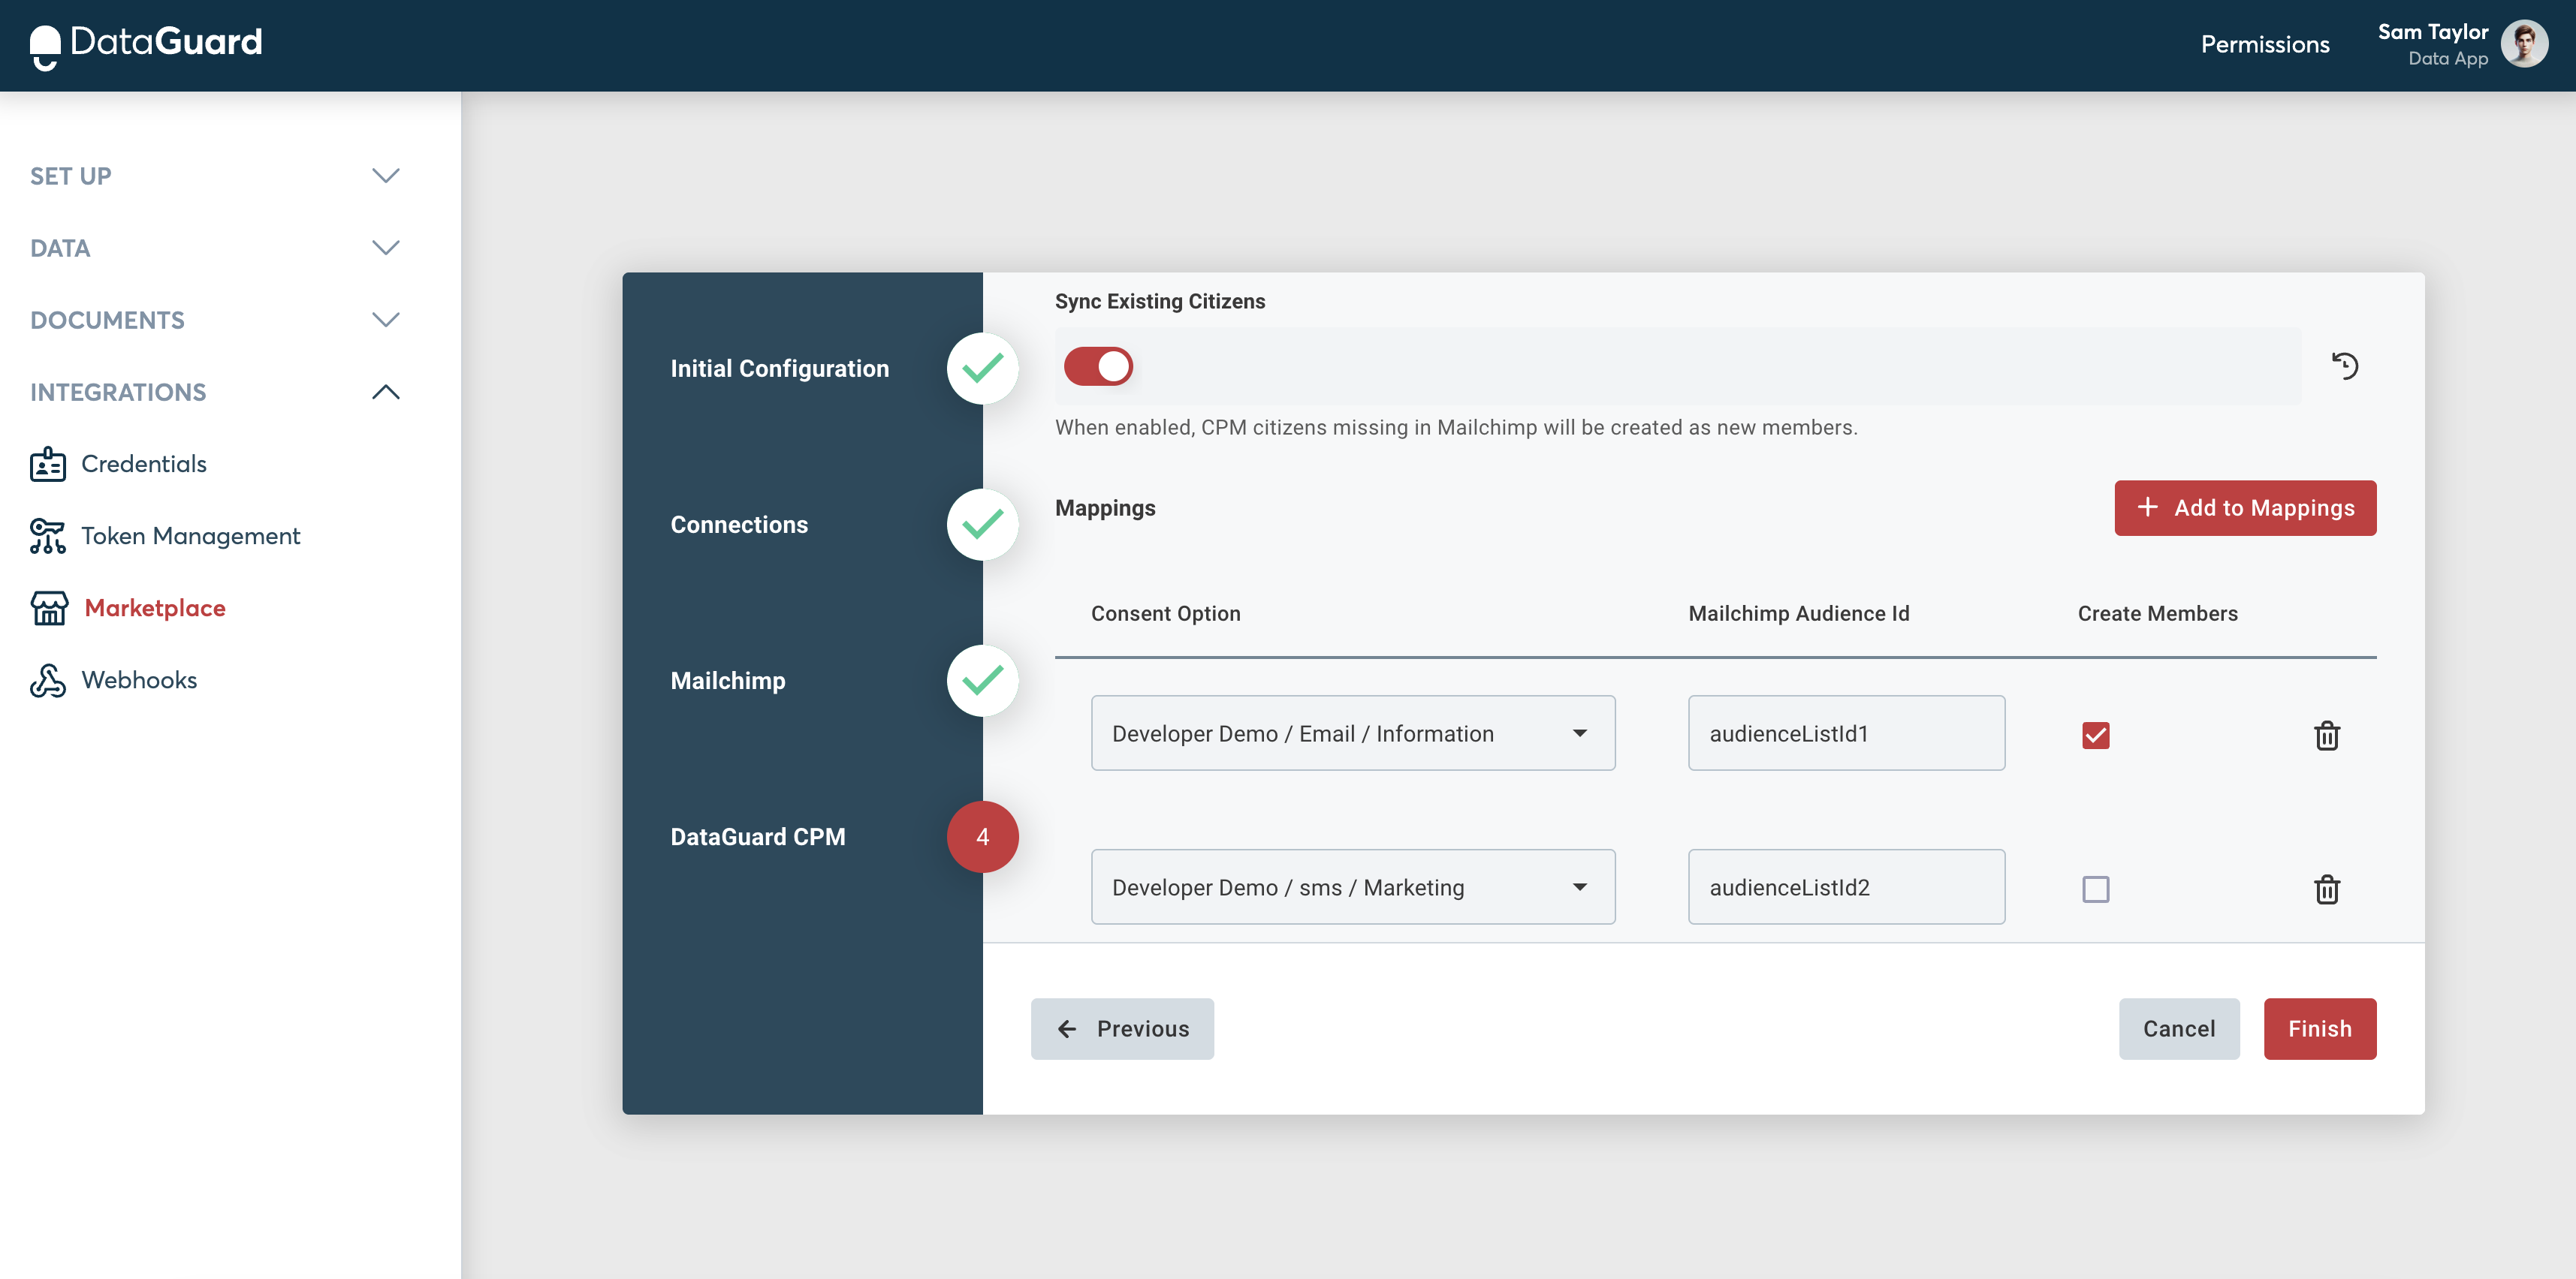Delete the Email / Information mapping row

pos(2327,736)
